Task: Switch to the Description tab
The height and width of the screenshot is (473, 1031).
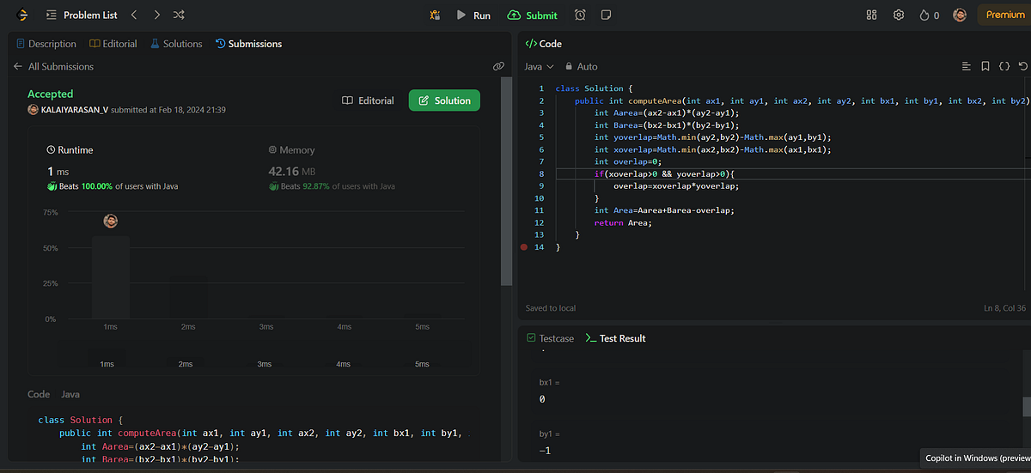Action: [46, 44]
